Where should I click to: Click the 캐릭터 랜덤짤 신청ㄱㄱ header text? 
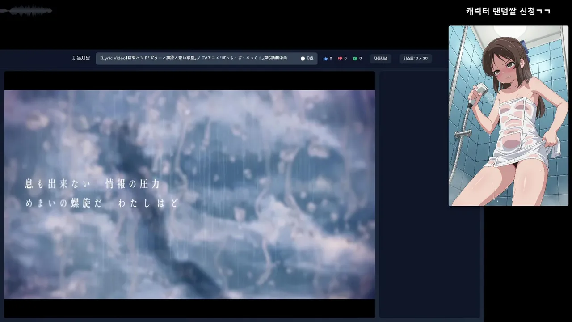[508, 11]
